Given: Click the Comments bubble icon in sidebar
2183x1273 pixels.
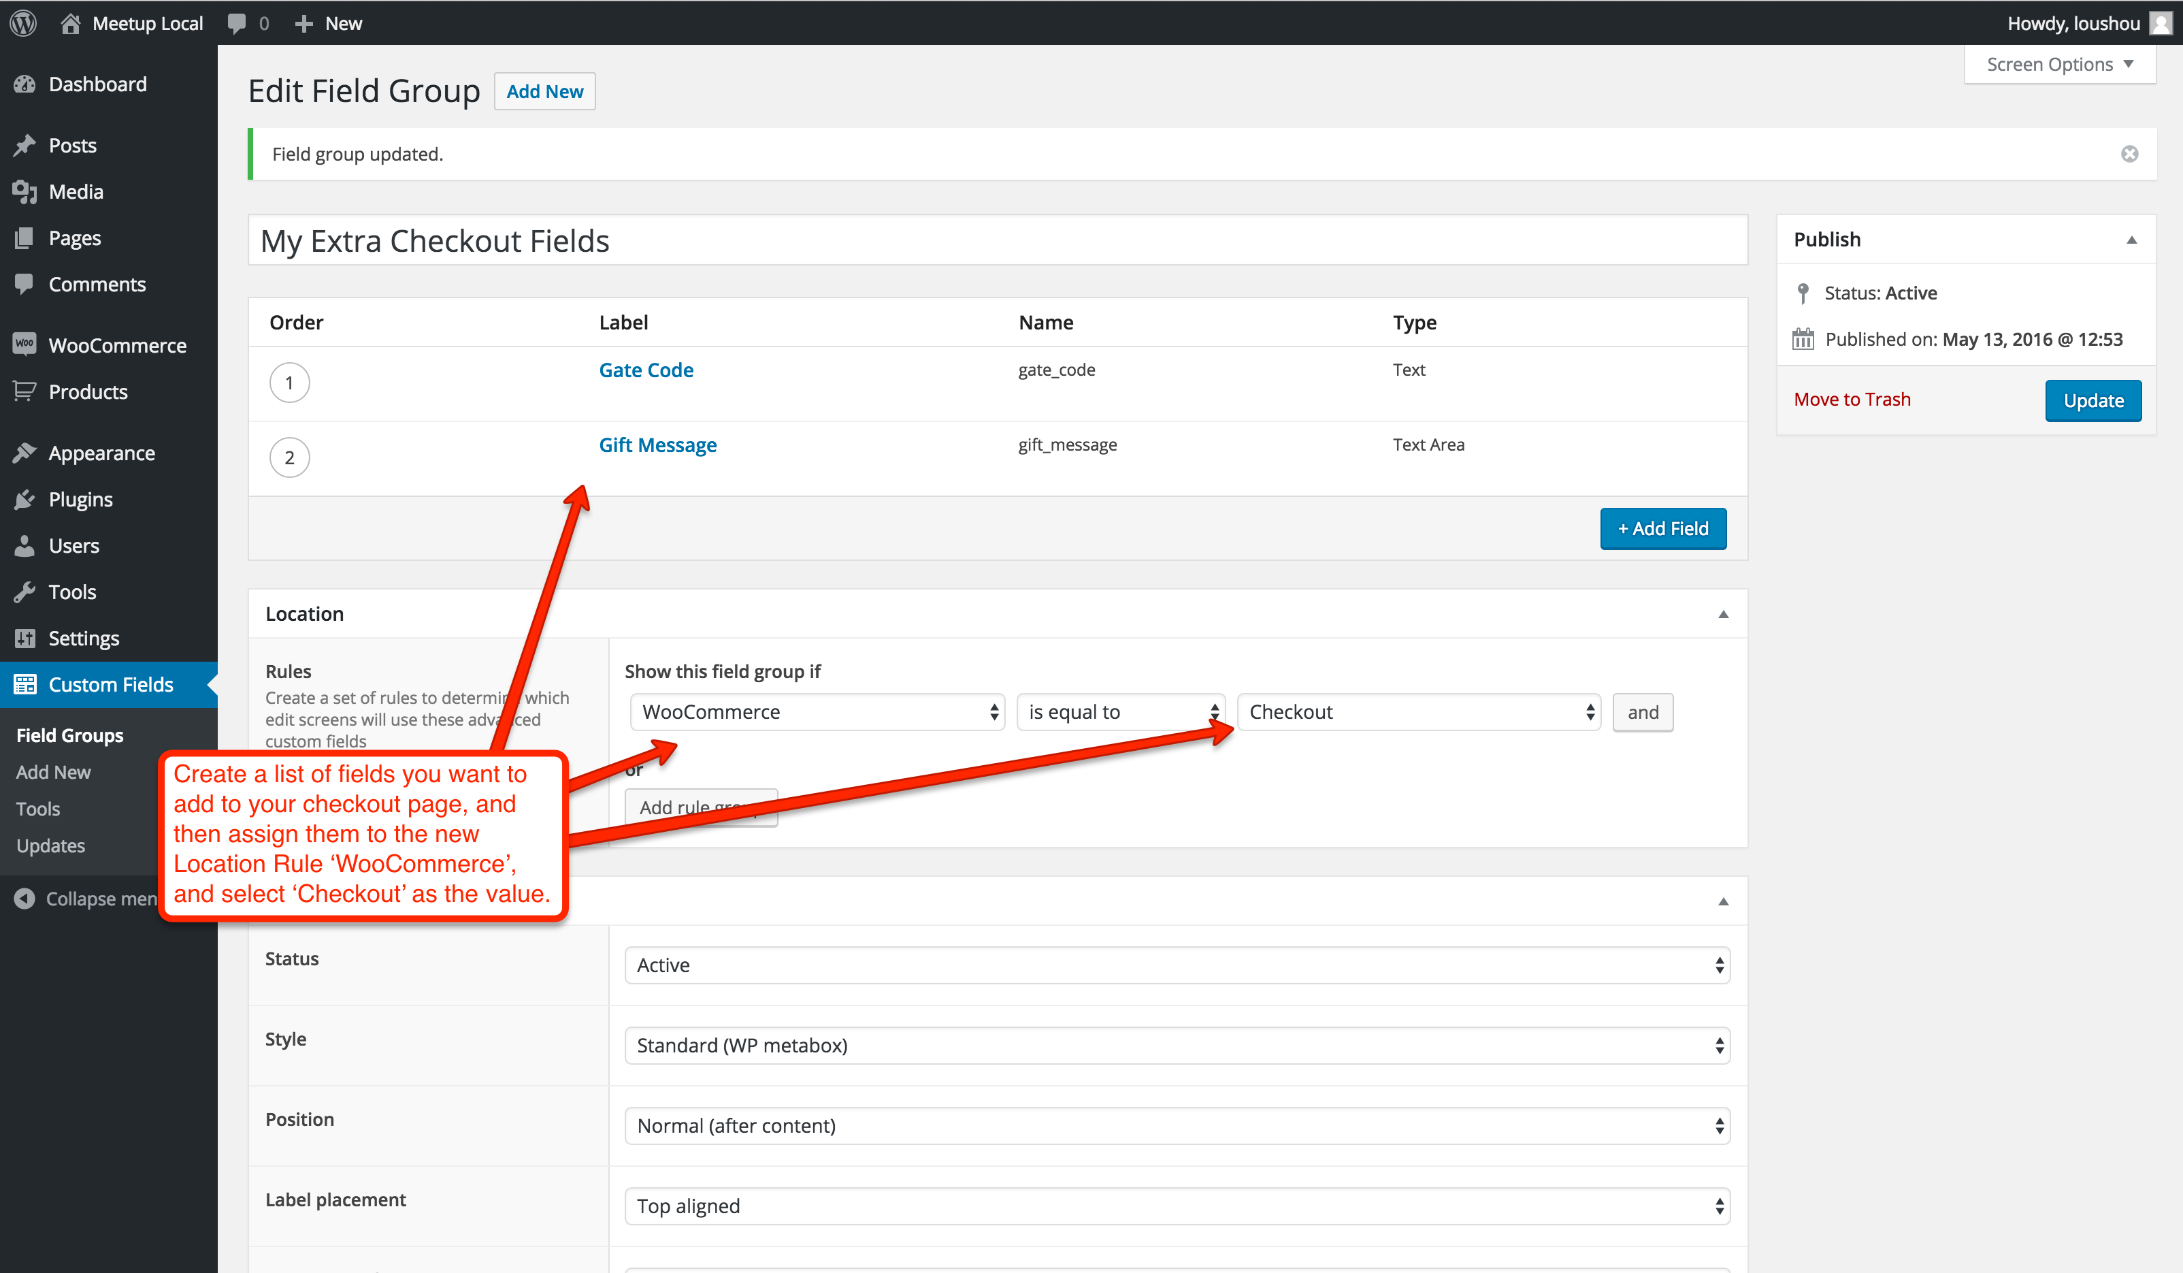Looking at the screenshot, I should [24, 283].
